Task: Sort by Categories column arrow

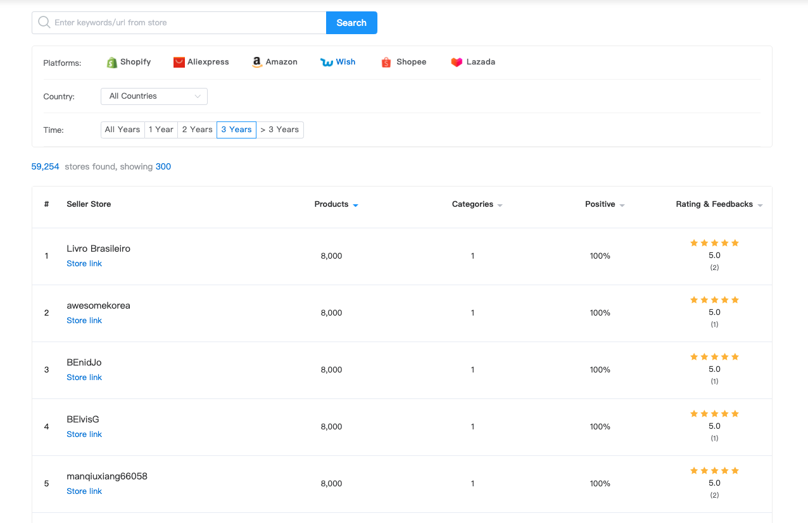Action: pos(500,206)
